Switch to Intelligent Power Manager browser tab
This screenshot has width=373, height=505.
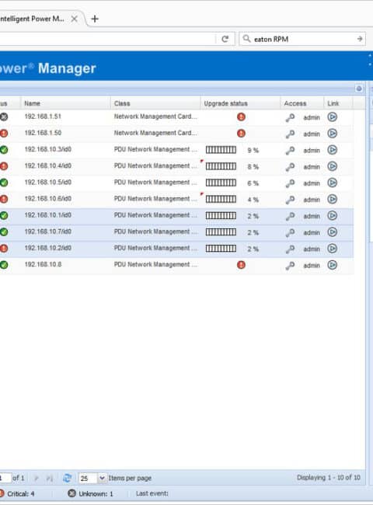(x=32, y=19)
